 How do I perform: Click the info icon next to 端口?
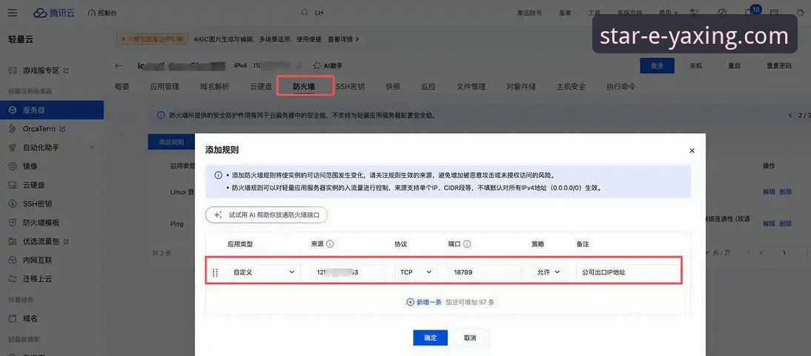click(x=467, y=244)
